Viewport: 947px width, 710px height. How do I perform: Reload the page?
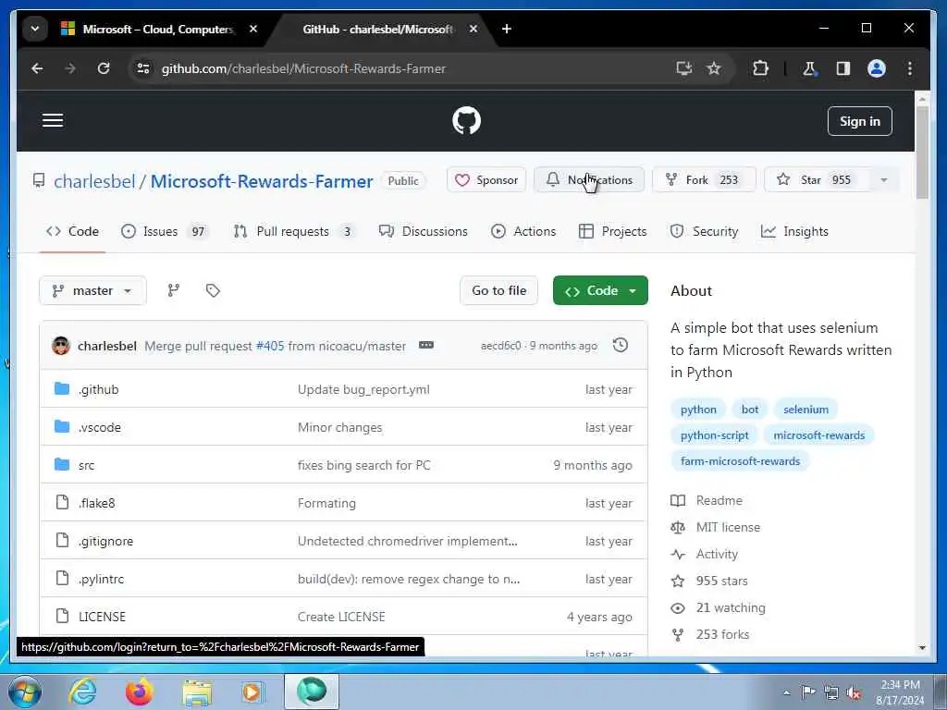(104, 68)
